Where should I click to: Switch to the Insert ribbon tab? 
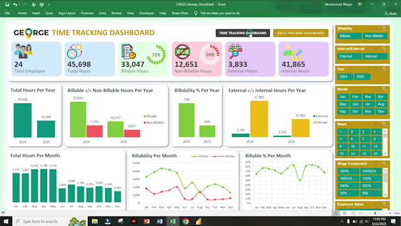pos(36,13)
